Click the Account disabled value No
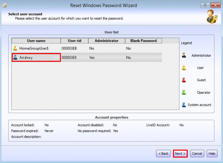 (x=115, y=125)
